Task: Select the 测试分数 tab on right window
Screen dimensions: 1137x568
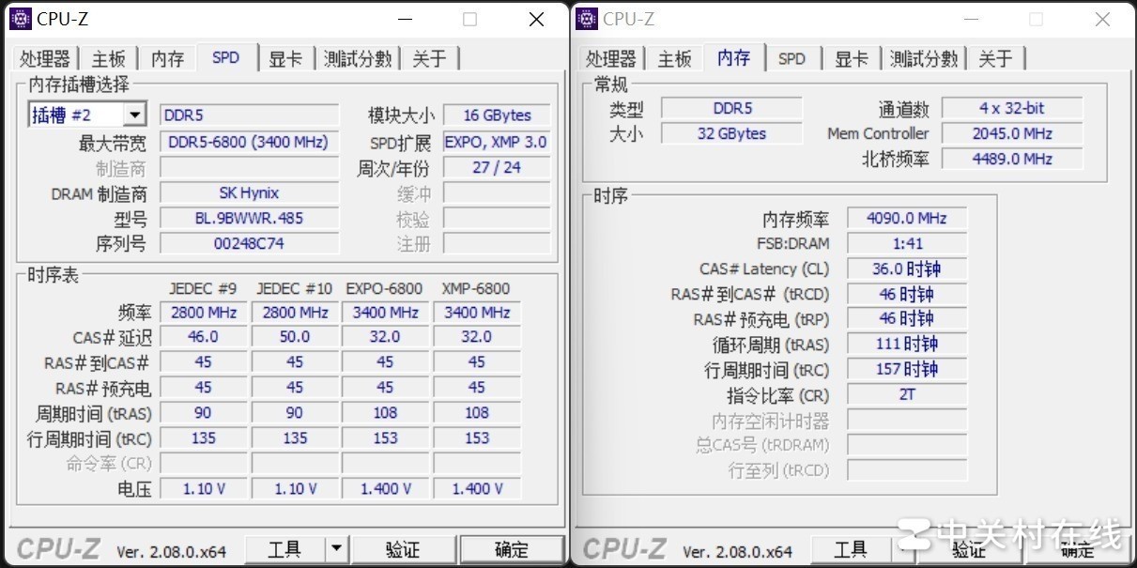Action: tap(922, 57)
